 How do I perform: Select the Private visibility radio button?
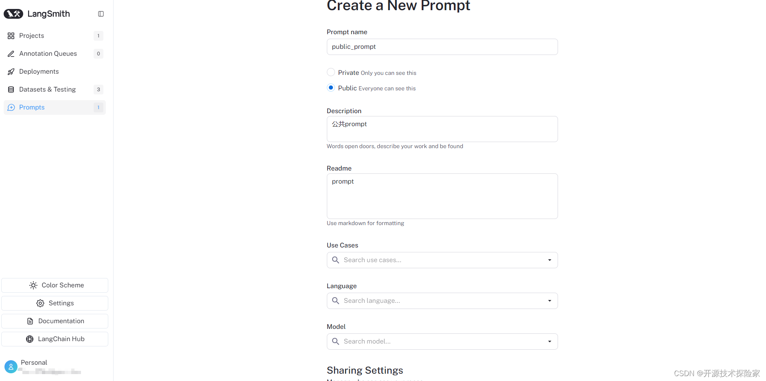pyautogui.click(x=331, y=72)
